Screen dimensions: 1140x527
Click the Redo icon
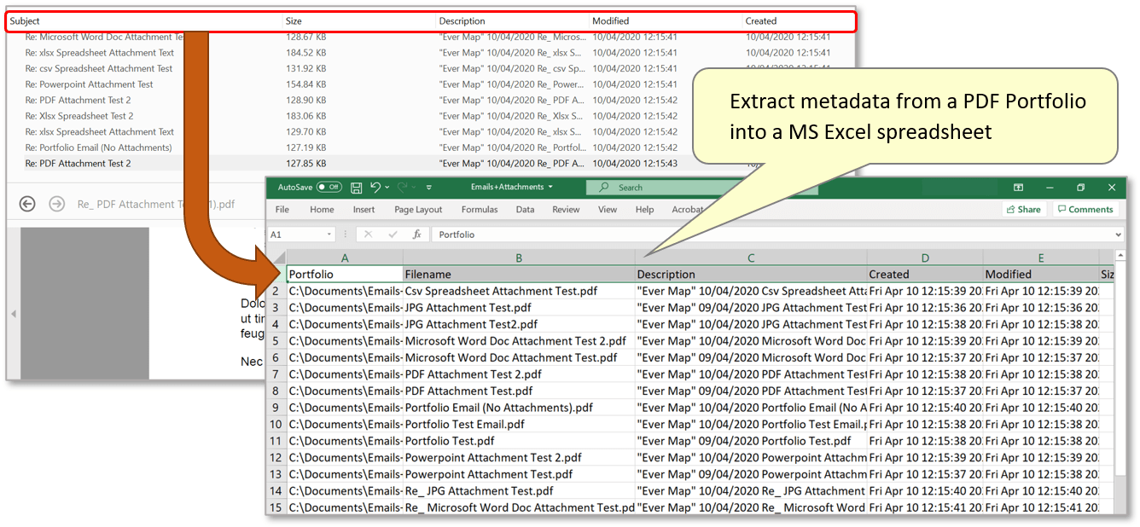(x=400, y=187)
